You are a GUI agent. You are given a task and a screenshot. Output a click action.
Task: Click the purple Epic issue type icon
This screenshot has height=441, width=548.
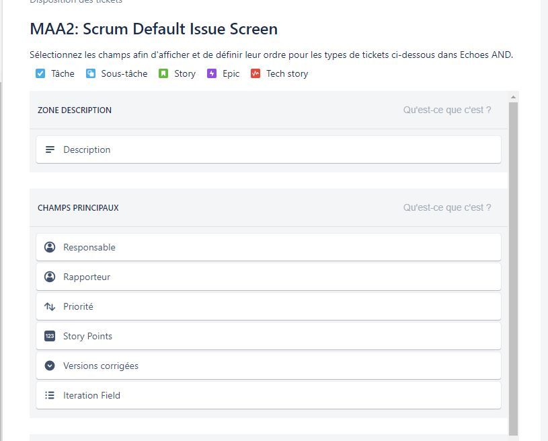point(212,73)
